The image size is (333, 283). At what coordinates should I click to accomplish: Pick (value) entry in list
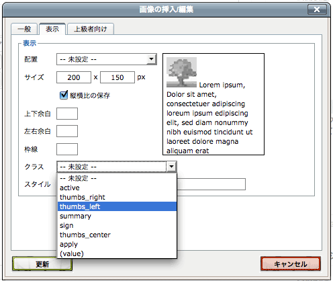pos(117,253)
